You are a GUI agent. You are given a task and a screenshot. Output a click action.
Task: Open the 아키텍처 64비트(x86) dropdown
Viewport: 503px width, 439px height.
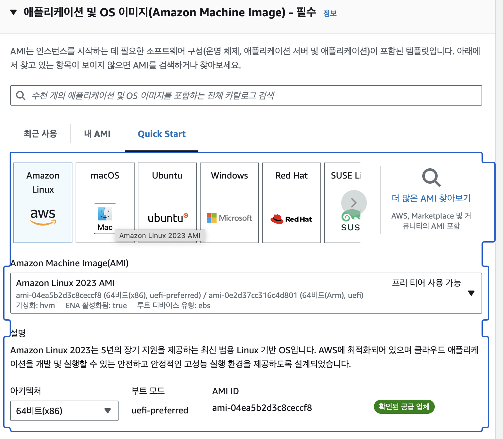[64, 411]
